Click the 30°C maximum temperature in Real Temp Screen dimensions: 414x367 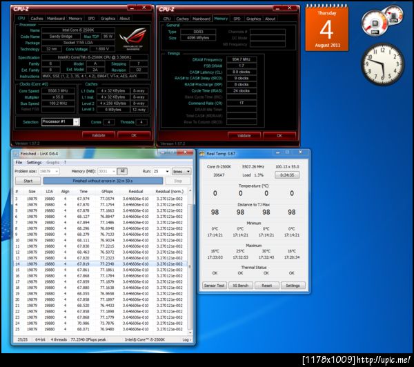[266, 251]
